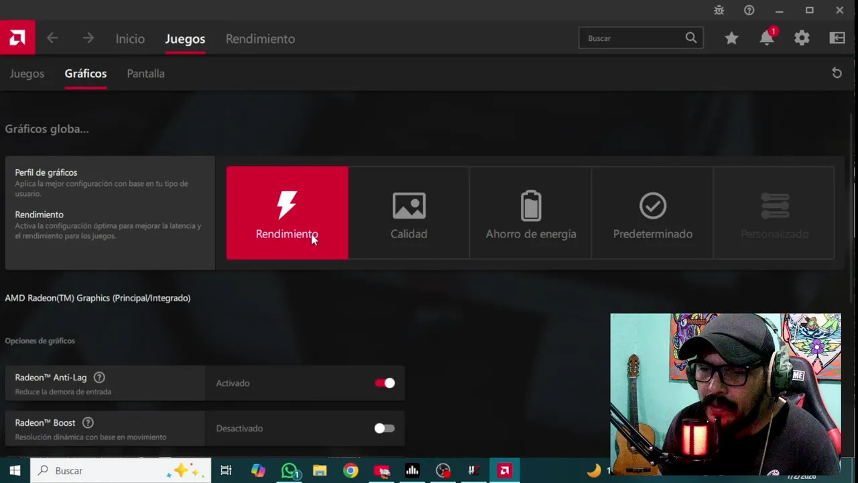This screenshot has height=483, width=858.
Task: Open favorites star icon
Action: pyautogui.click(x=731, y=38)
